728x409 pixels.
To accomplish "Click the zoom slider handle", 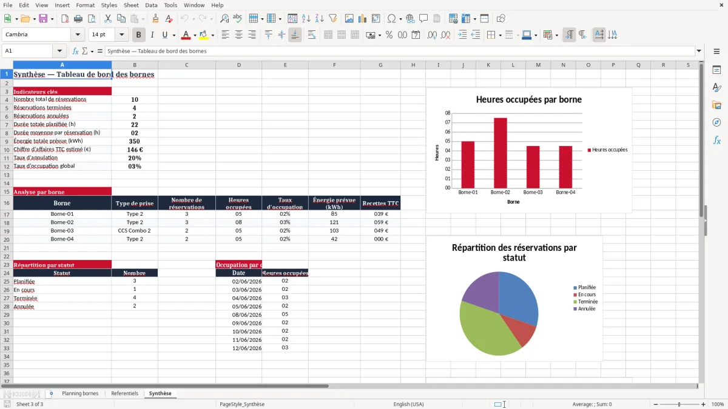I will [679, 404].
